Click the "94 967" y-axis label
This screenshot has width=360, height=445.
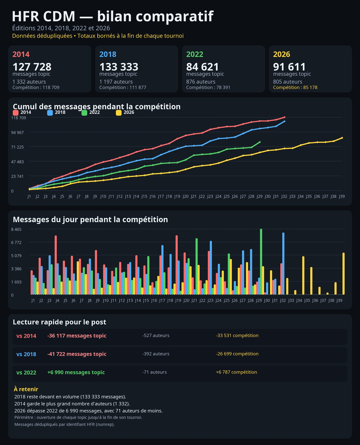click(x=17, y=132)
